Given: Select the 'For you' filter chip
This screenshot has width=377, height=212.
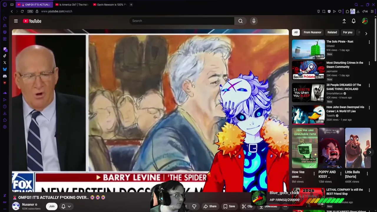Looking at the screenshot, I should pos(348,32).
